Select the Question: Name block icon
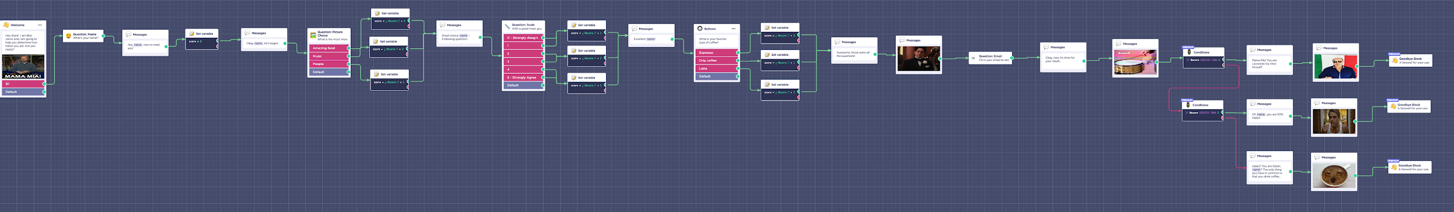The image size is (1454, 212). [x=68, y=36]
